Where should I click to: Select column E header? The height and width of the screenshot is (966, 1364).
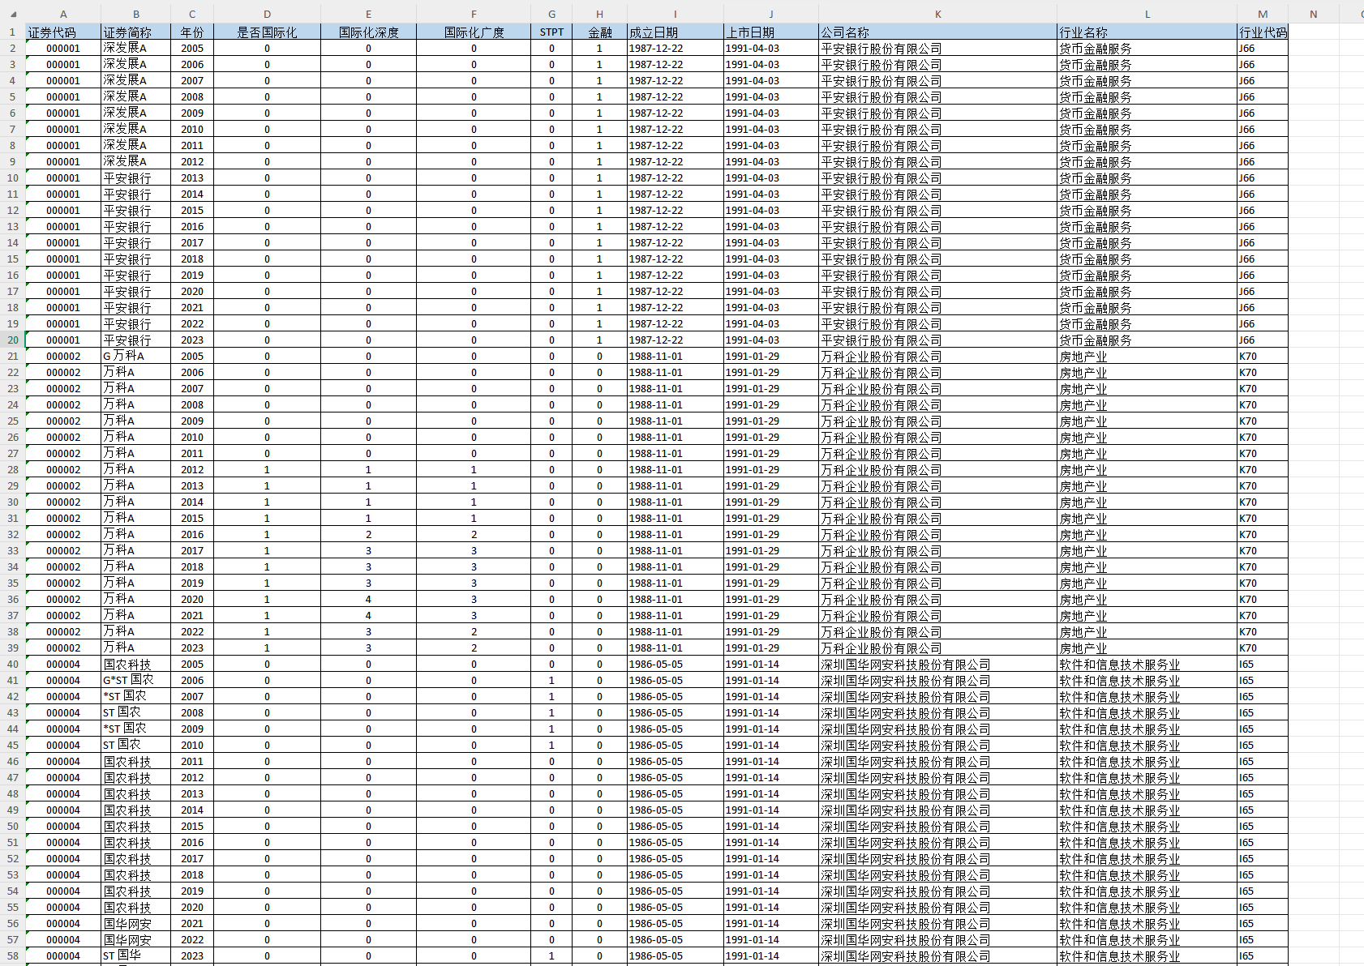(368, 14)
